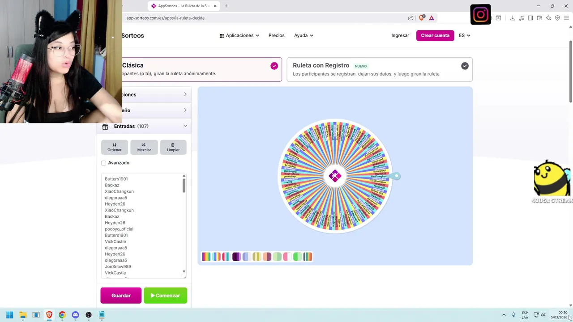Image resolution: width=573 pixels, height=322 pixels.
Task: Pick the peach and mauve palette swatch
Action: [267, 257]
